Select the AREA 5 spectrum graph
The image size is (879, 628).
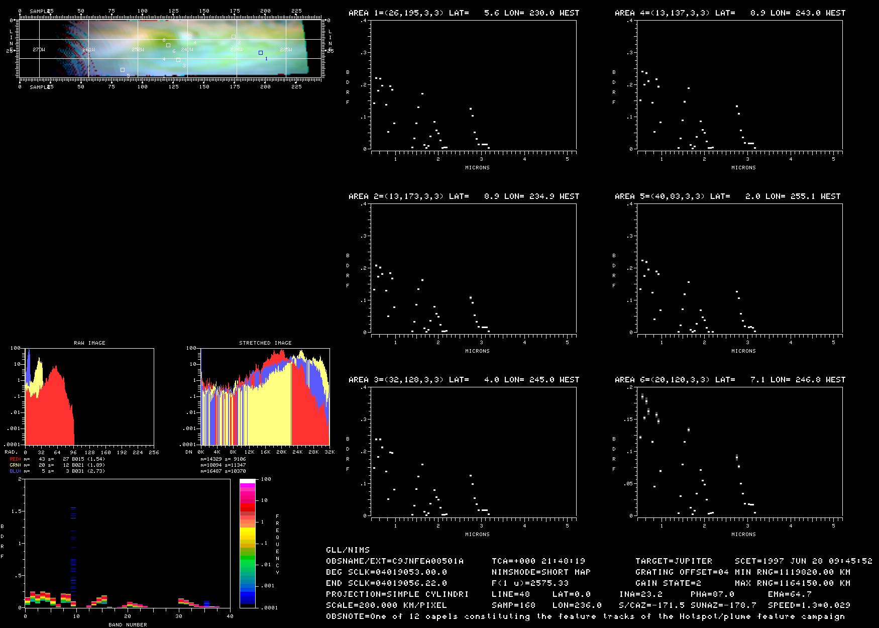point(739,268)
